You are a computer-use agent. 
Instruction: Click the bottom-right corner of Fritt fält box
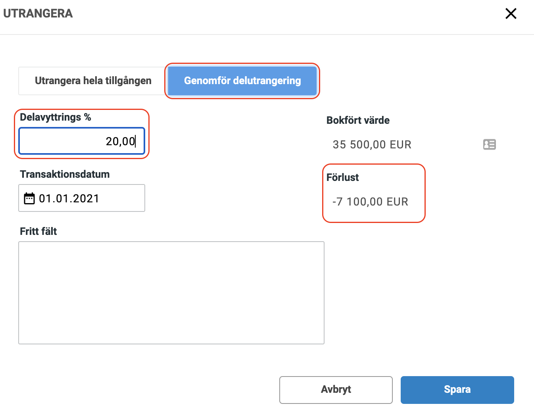tap(322, 341)
